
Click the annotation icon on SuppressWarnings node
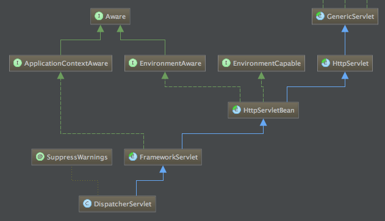(x=40, y=156)
